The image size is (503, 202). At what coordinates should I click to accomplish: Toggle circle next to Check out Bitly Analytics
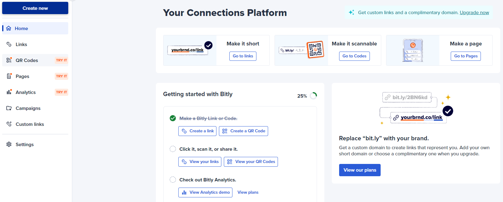click(173, 180)
